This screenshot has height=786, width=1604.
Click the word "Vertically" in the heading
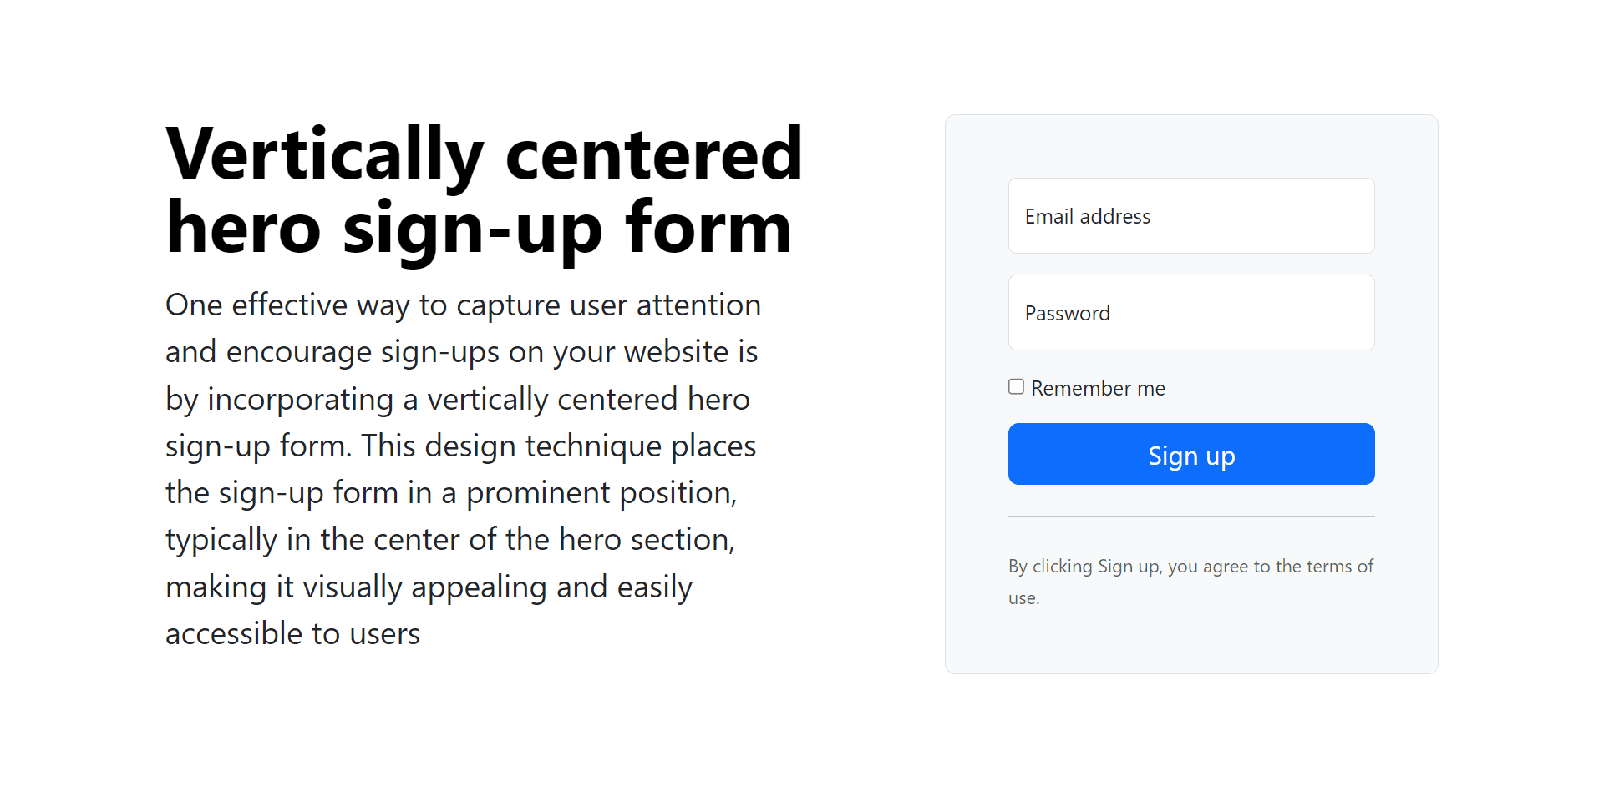(x=324, y=155)
